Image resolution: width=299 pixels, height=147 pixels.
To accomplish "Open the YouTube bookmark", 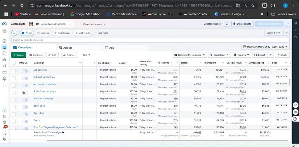I will 23,14.
